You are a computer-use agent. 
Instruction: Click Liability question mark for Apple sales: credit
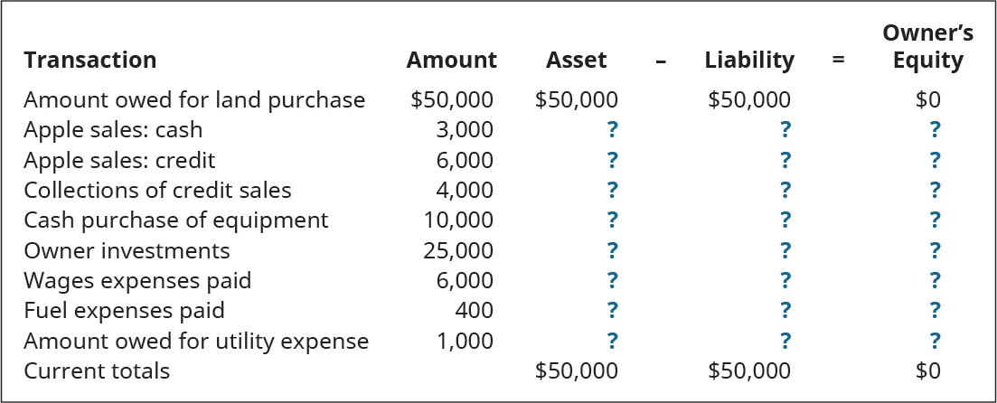pyautogui.click(x=785, y=160)
